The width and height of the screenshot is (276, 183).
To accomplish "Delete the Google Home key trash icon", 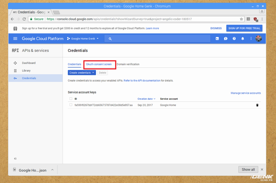I will click(x=257, y=105).
